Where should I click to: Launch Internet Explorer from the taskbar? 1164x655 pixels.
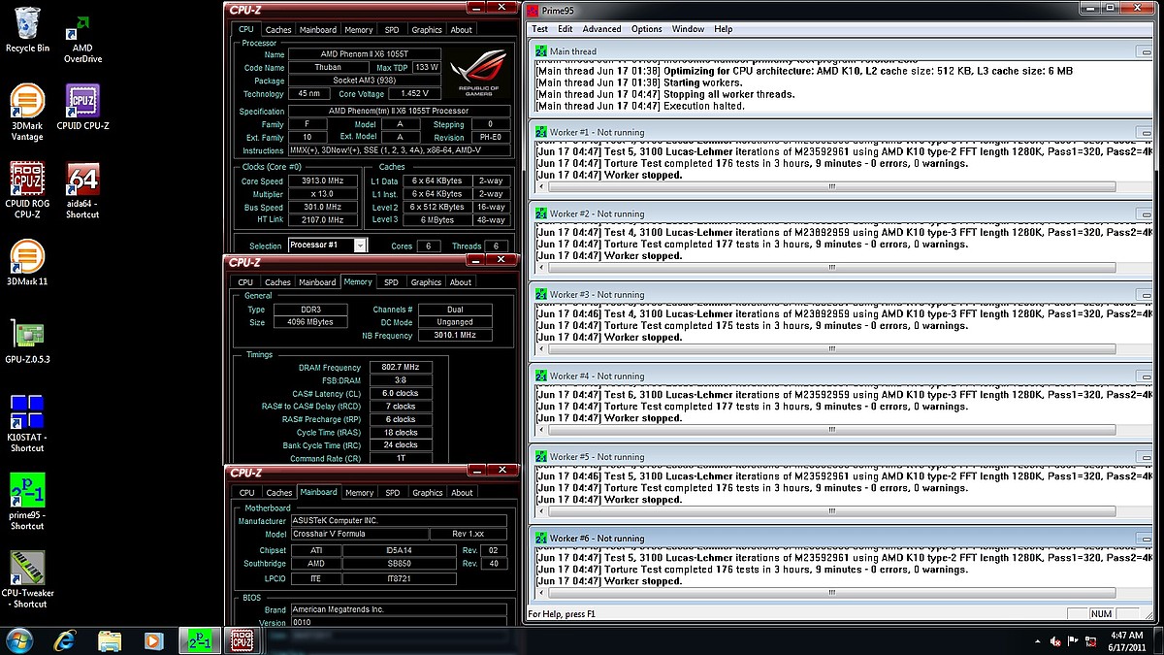pyautogui.click(x=66, y=640)
